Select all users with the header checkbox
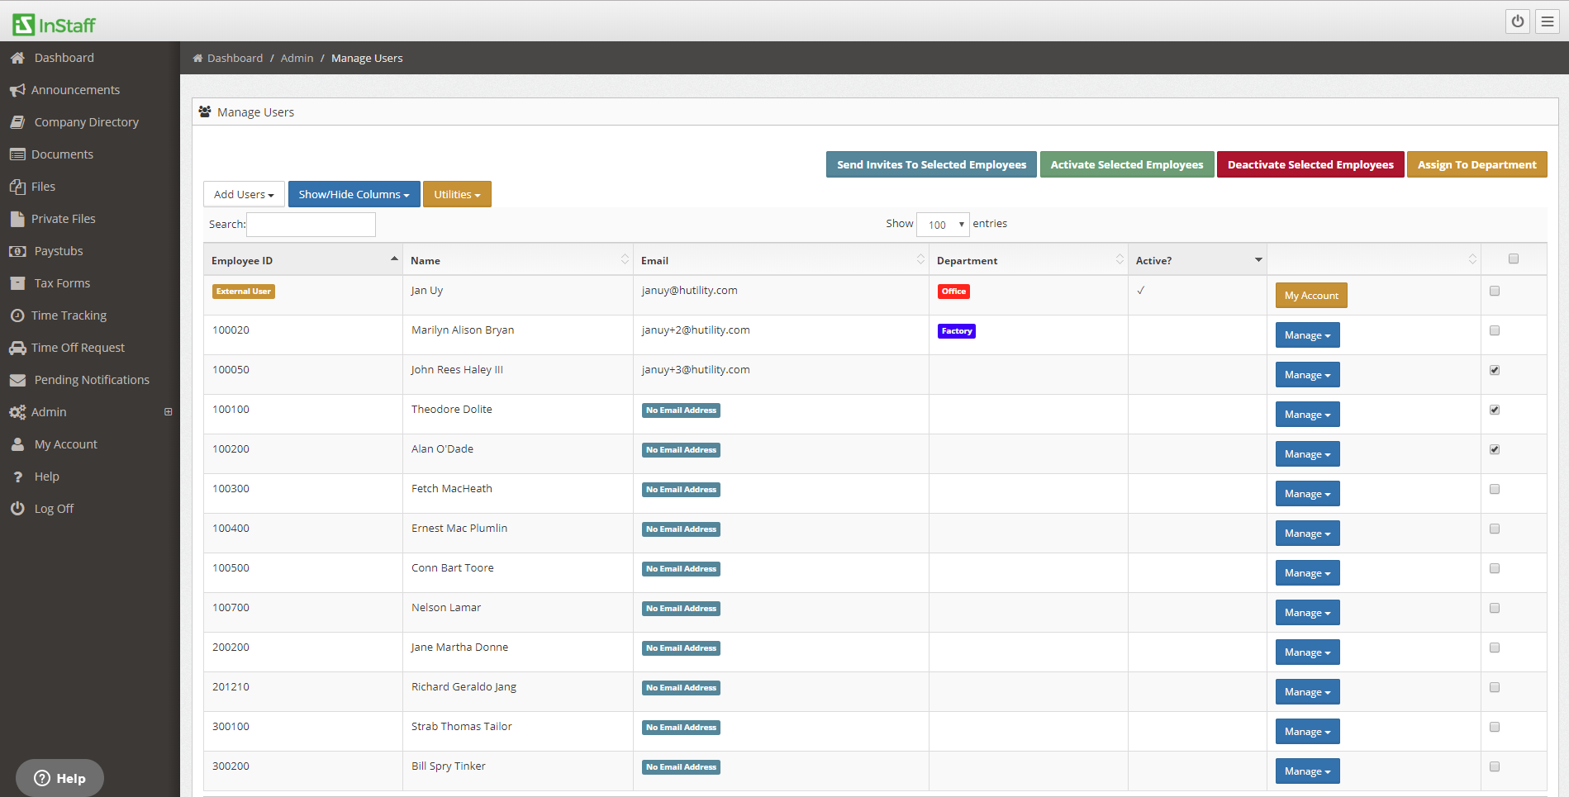The image size is (1569, 797). pos(1513,259)
